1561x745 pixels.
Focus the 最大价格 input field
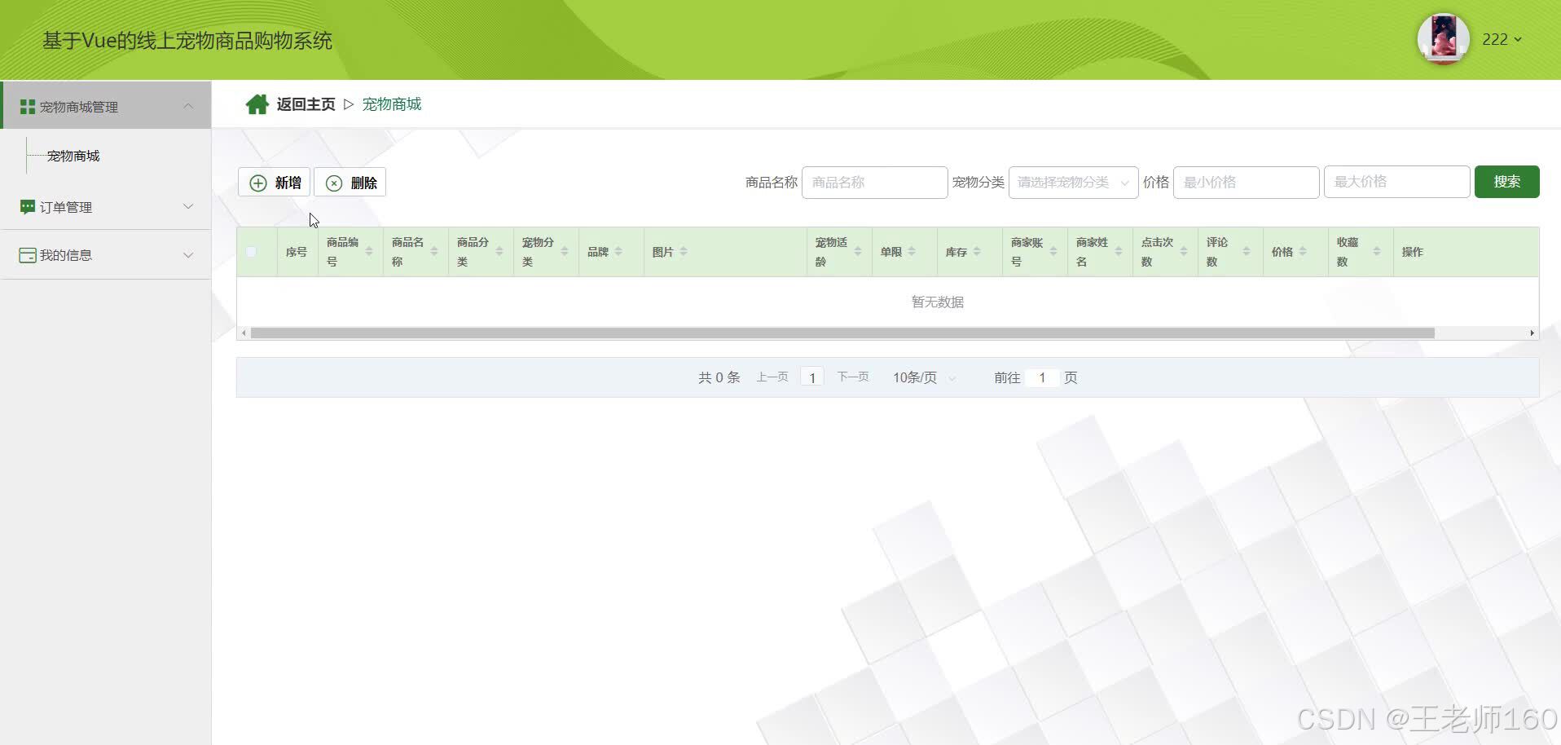tap(1396, 182)
